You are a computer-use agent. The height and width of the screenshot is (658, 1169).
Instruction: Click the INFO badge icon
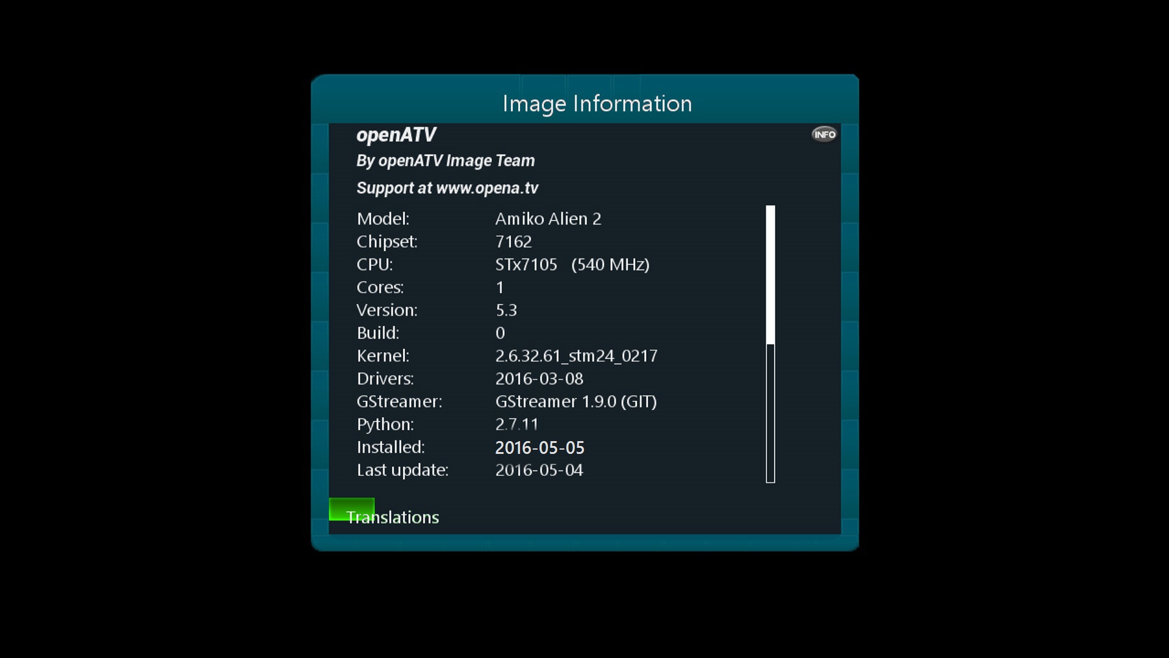point(824,134)
